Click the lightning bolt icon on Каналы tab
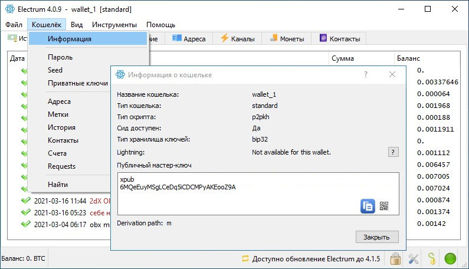The height and width of the screenshot is (269, 469). tap(224, 38)
